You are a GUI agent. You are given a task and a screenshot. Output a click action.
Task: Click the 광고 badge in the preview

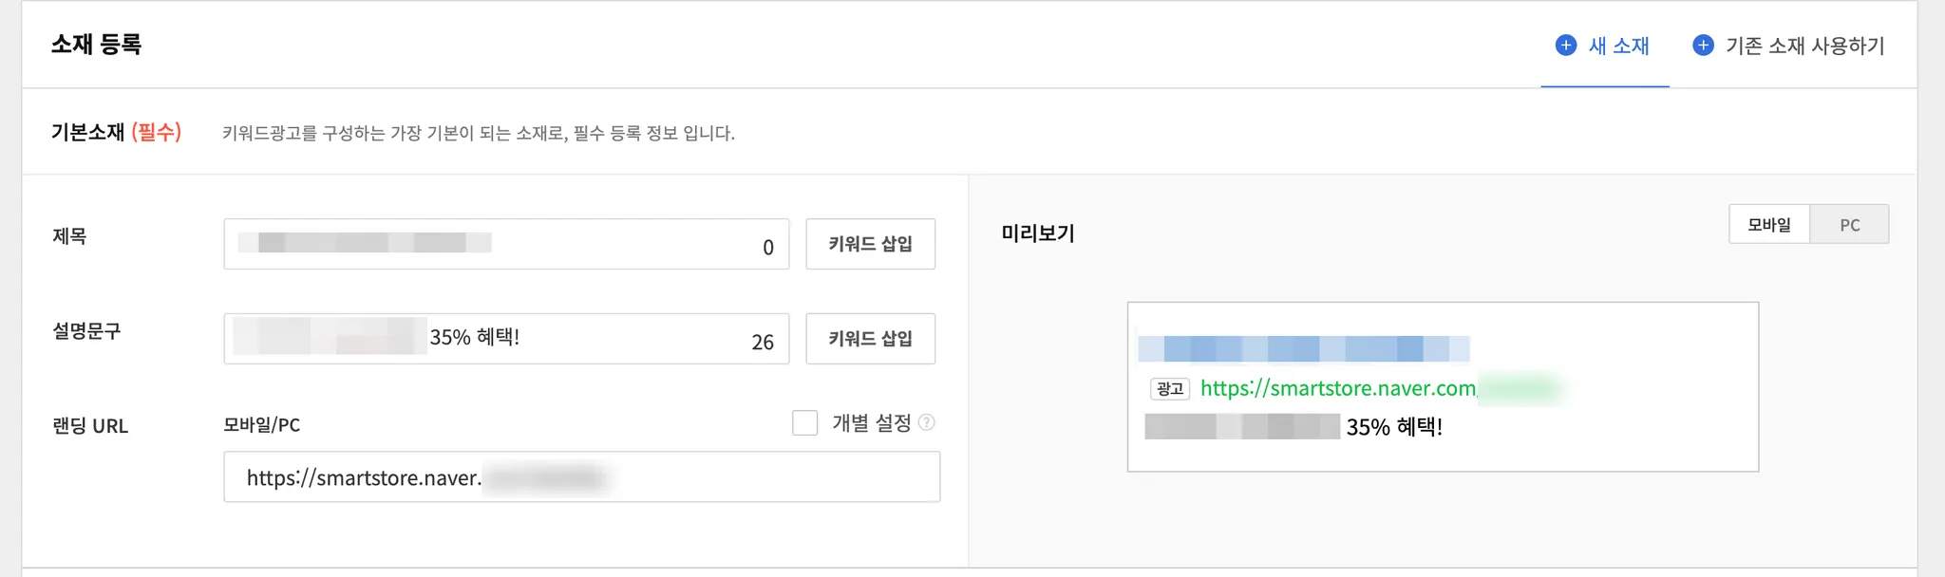click(x=1170, y=388)
